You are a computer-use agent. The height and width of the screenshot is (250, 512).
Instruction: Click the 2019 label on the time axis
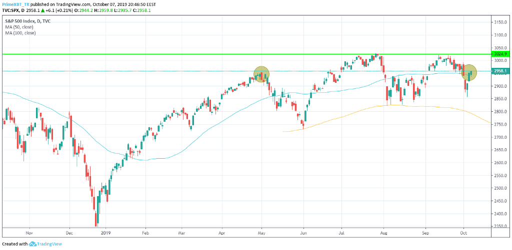(x=105, y=233)
